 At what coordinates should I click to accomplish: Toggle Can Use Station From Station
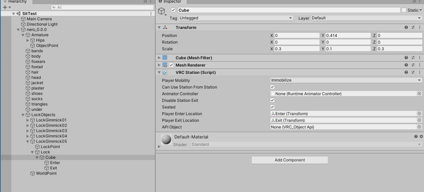point(272,87)
